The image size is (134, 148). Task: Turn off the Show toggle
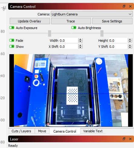[12, 46]
